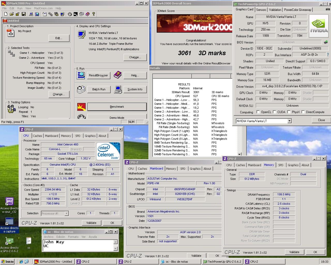Click Notepad text area with John May

click(78, 245)
